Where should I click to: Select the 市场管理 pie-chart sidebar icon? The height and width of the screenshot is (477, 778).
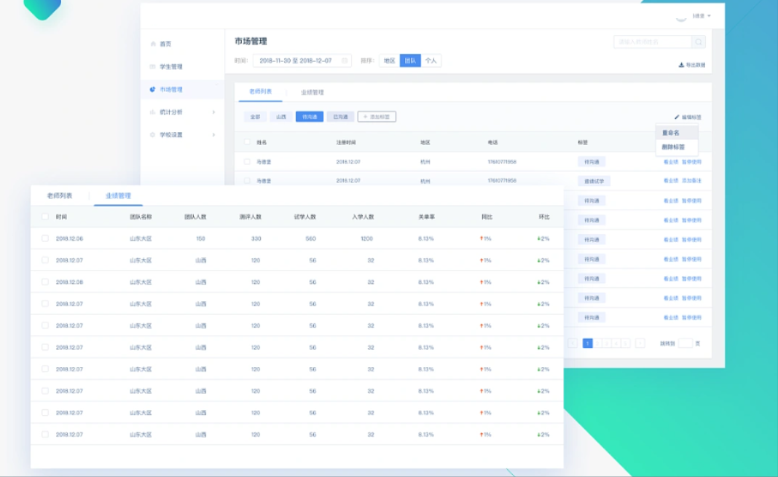pyautogui.click(x=152, y=90)
